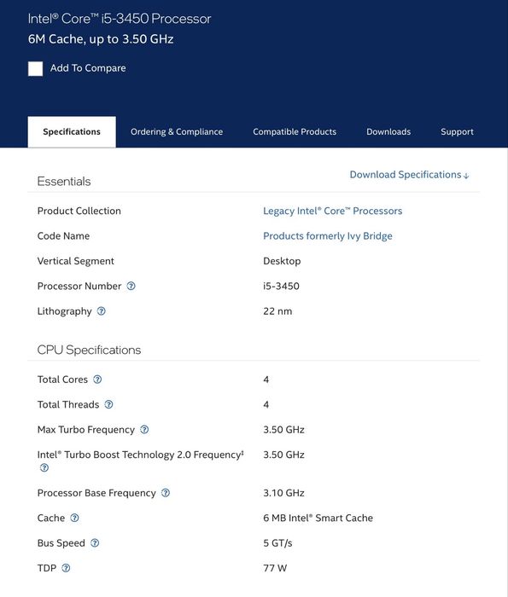Select '6 MB Intel Smart Cache' value
The height and width of the screenshot is (597, 508).
pos(318,519)
